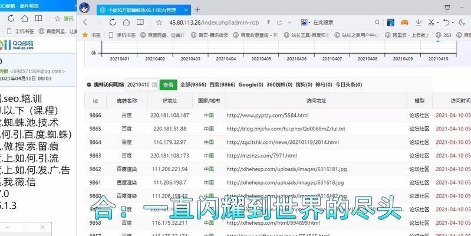Screen dimensions: 471x236
Task: Click the scissors screenshot tool
Action: 432,22
